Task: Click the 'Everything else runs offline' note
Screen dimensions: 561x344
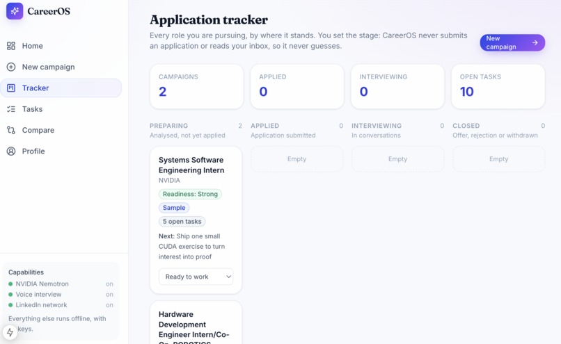Action: [57, 324]
